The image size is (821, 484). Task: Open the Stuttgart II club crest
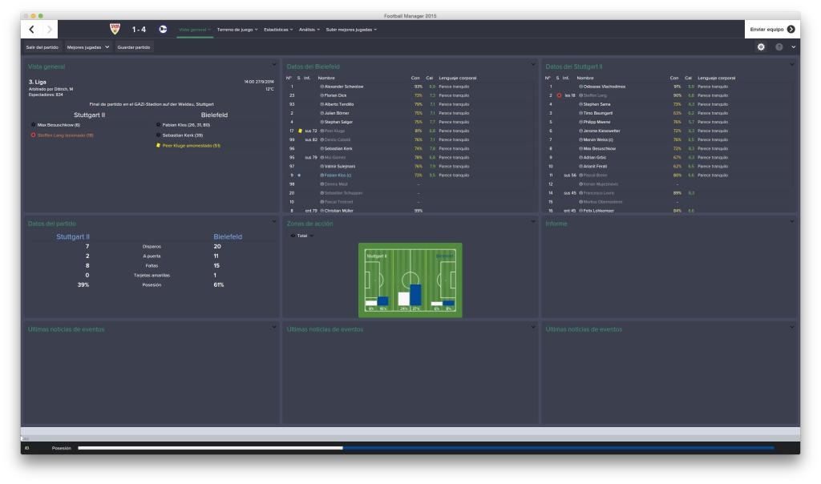pos(115,29)
